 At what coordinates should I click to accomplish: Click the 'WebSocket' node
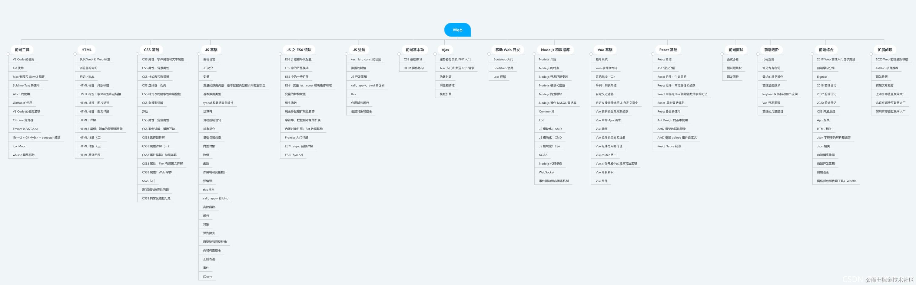click(x=546, y=173)
